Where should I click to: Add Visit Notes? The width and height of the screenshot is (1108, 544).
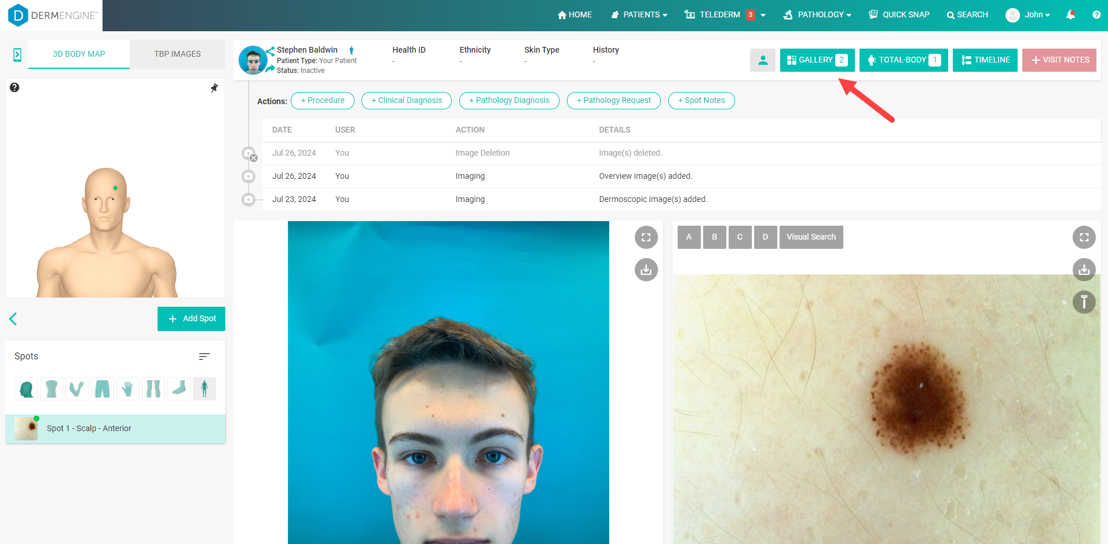(x=1059, y=60)
